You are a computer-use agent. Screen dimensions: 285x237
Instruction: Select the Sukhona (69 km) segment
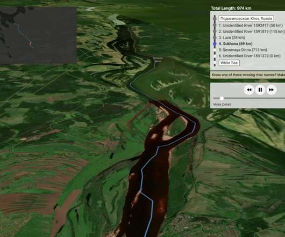coord(236,43)
